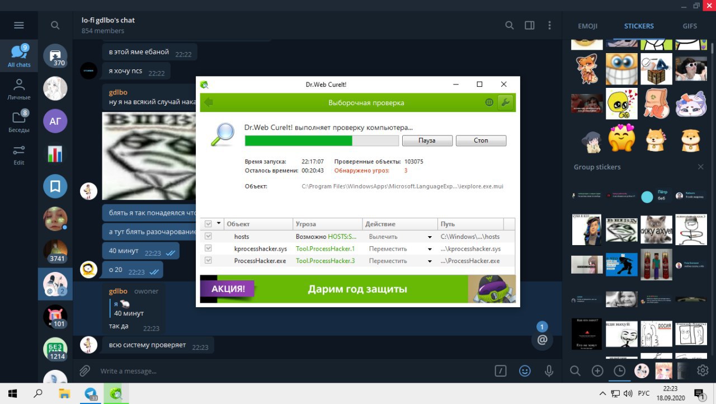
Task: Select the orange fox sticker
Action: coord(587,69)
